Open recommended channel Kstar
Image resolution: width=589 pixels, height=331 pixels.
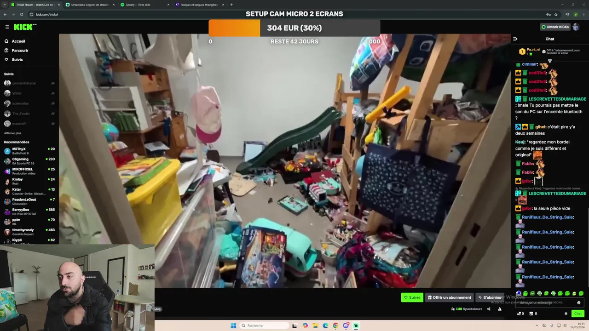tap(29, 191)
